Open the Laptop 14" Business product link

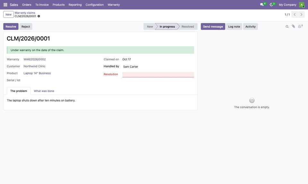(x=37, y=73)
